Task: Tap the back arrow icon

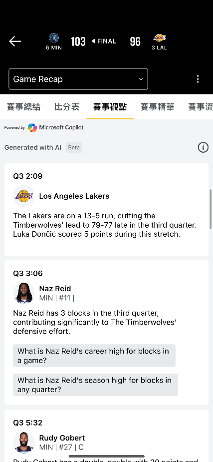Action: pyautogui.click(x=14, y=41)
